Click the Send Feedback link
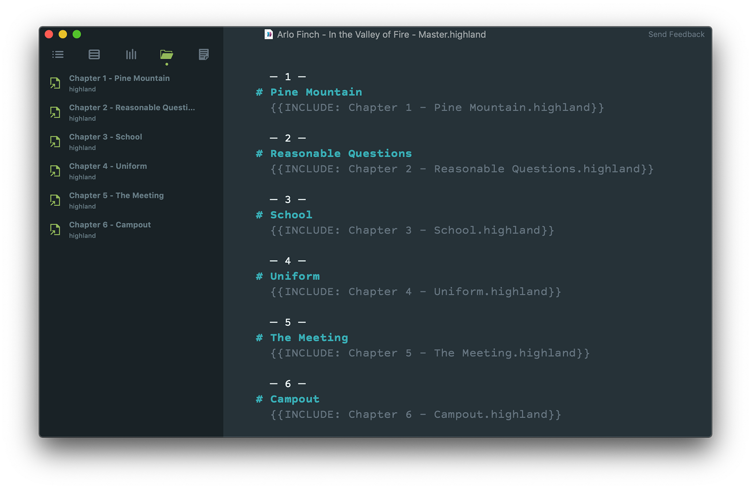Screen dimensions: 751x489 click(x=676, y=34)
